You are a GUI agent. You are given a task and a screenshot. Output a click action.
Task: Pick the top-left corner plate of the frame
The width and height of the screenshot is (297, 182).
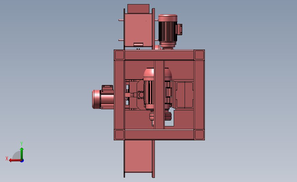119,55
